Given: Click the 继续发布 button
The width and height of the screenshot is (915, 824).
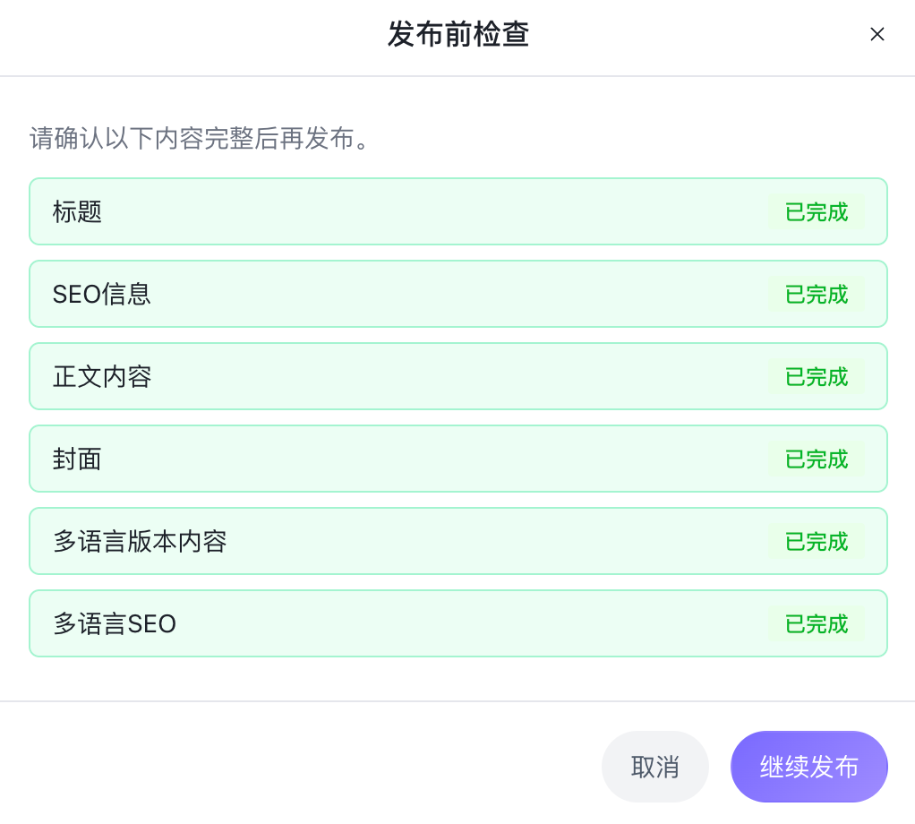Looking at the screenshot, I should click(808, 767).
